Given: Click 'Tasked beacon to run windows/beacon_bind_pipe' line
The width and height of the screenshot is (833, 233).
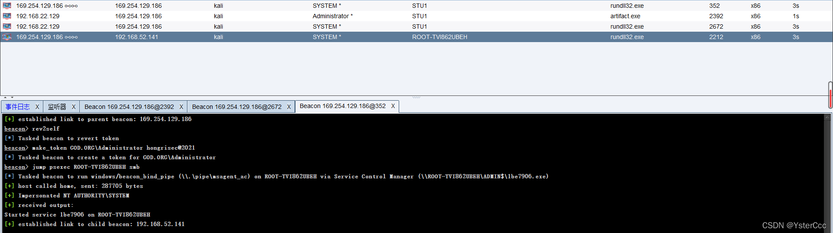Looking at the screenshot, I should [276, 177].
